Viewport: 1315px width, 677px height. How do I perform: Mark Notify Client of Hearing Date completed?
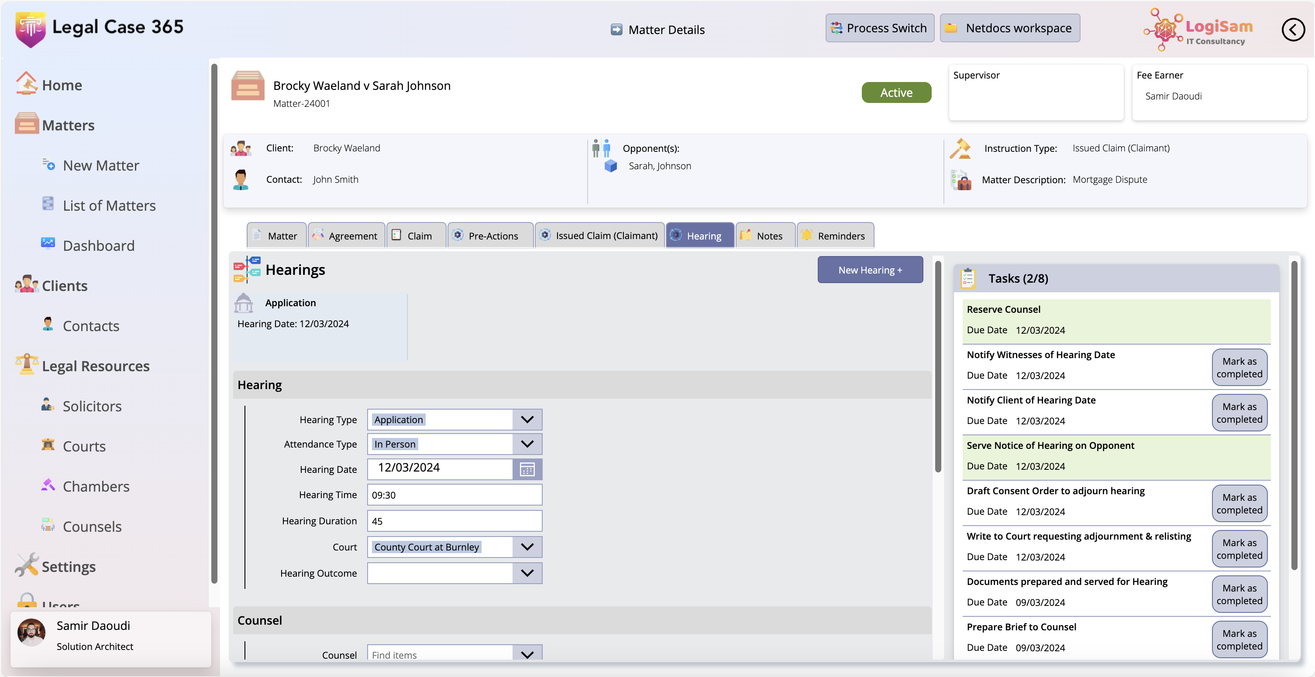pos(1239,413)
